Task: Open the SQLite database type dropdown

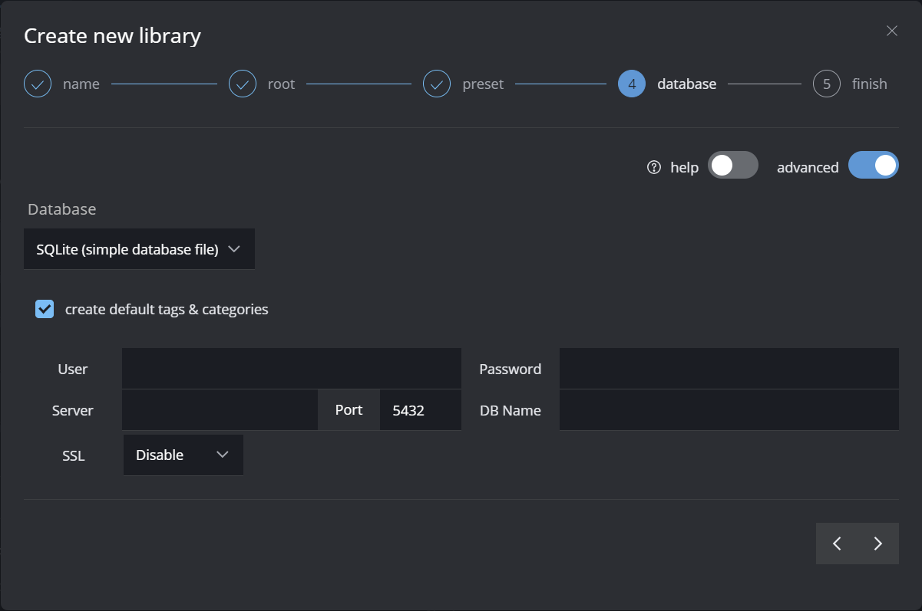Action: [x=139, y=249]
